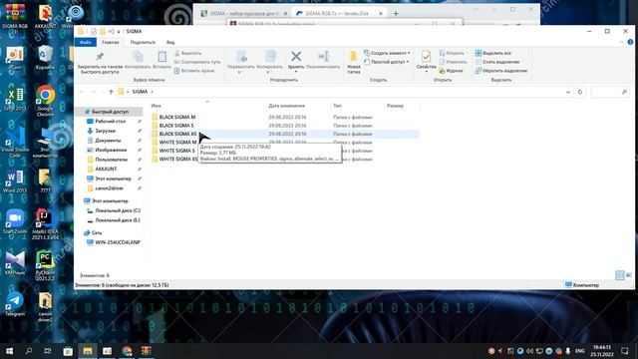This screenshot has height=359, width=638.
Task: Open WIN-254UCO4LANP network computer
Action: [x=118, y=242]
